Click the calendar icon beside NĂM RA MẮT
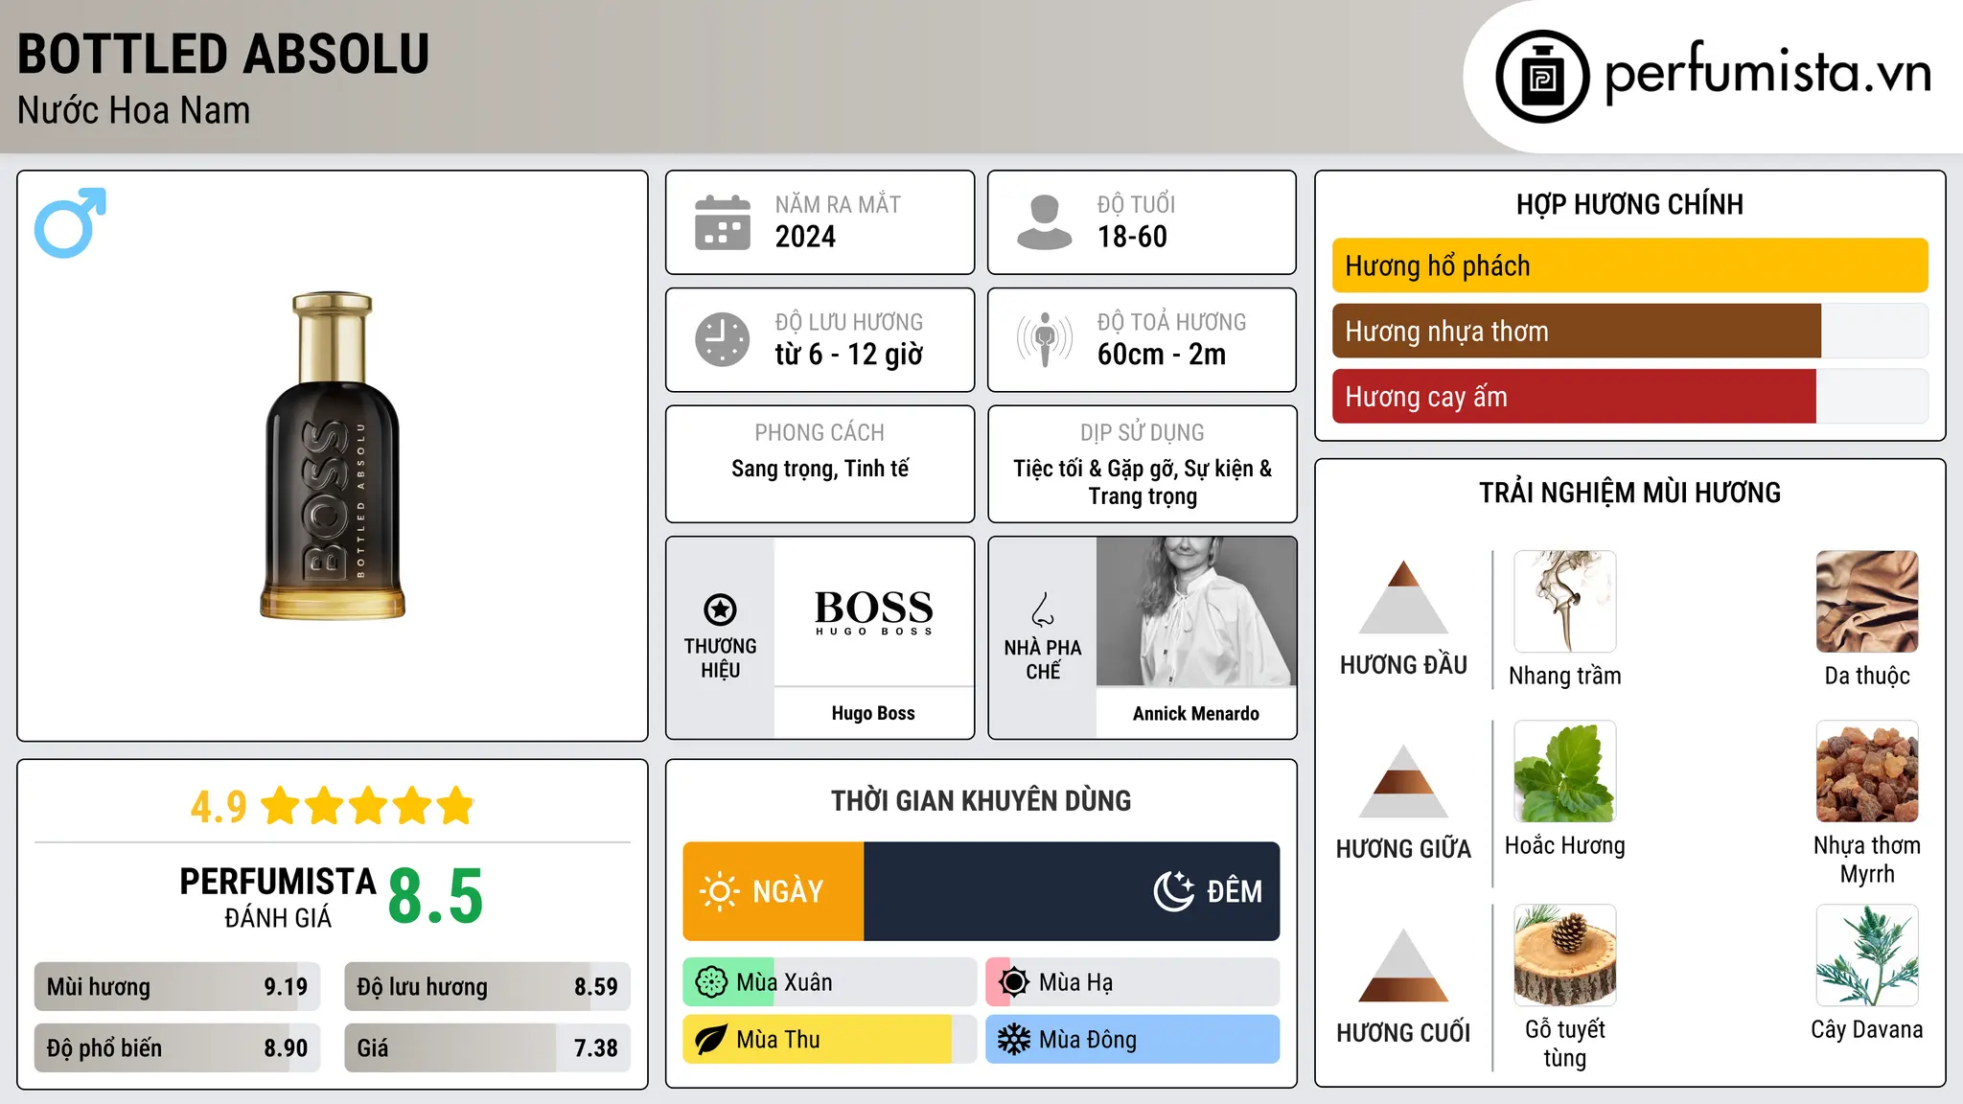 point(723,222)
